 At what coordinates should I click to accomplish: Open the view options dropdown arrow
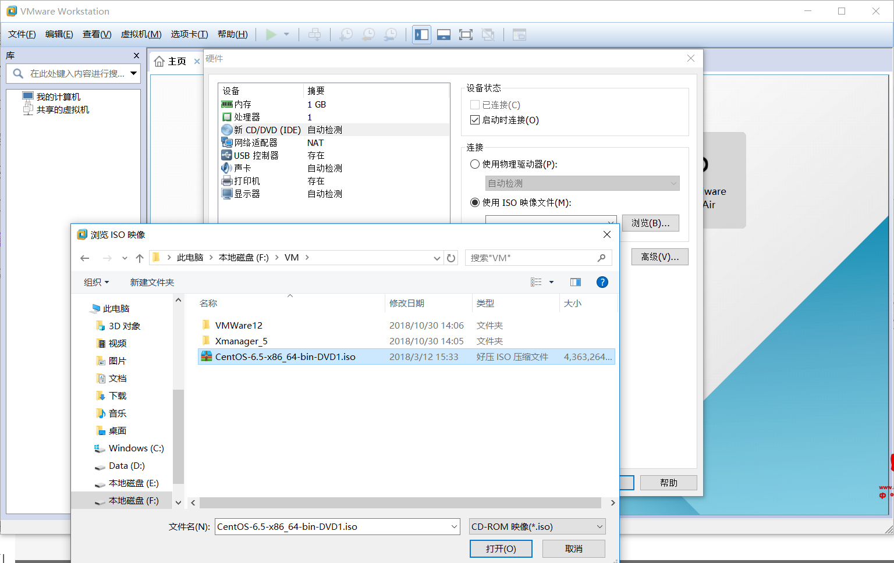click(551, 282)
